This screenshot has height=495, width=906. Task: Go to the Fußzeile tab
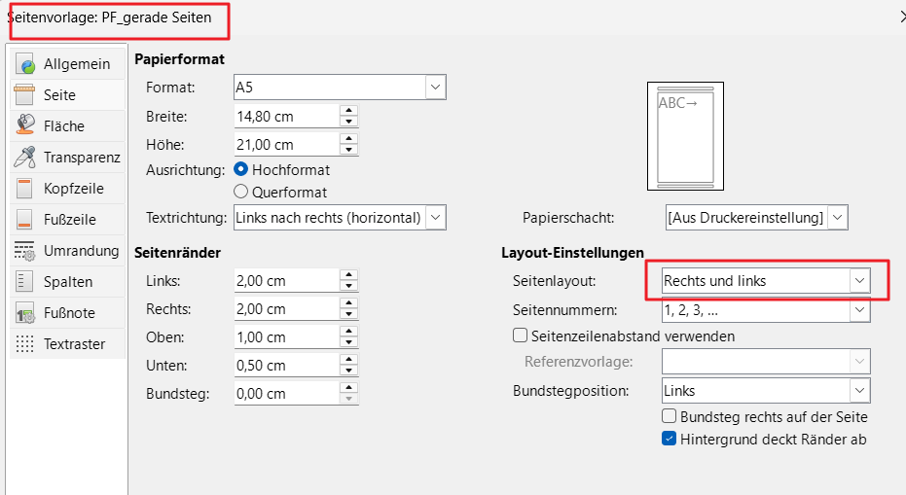67,220
